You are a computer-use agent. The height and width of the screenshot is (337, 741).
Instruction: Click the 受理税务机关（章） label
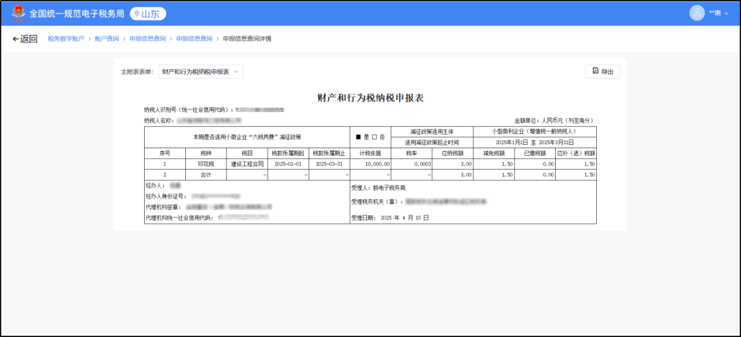coord(377,202)
